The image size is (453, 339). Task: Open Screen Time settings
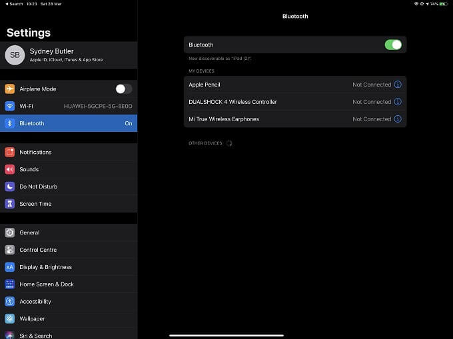click(69, 204)
